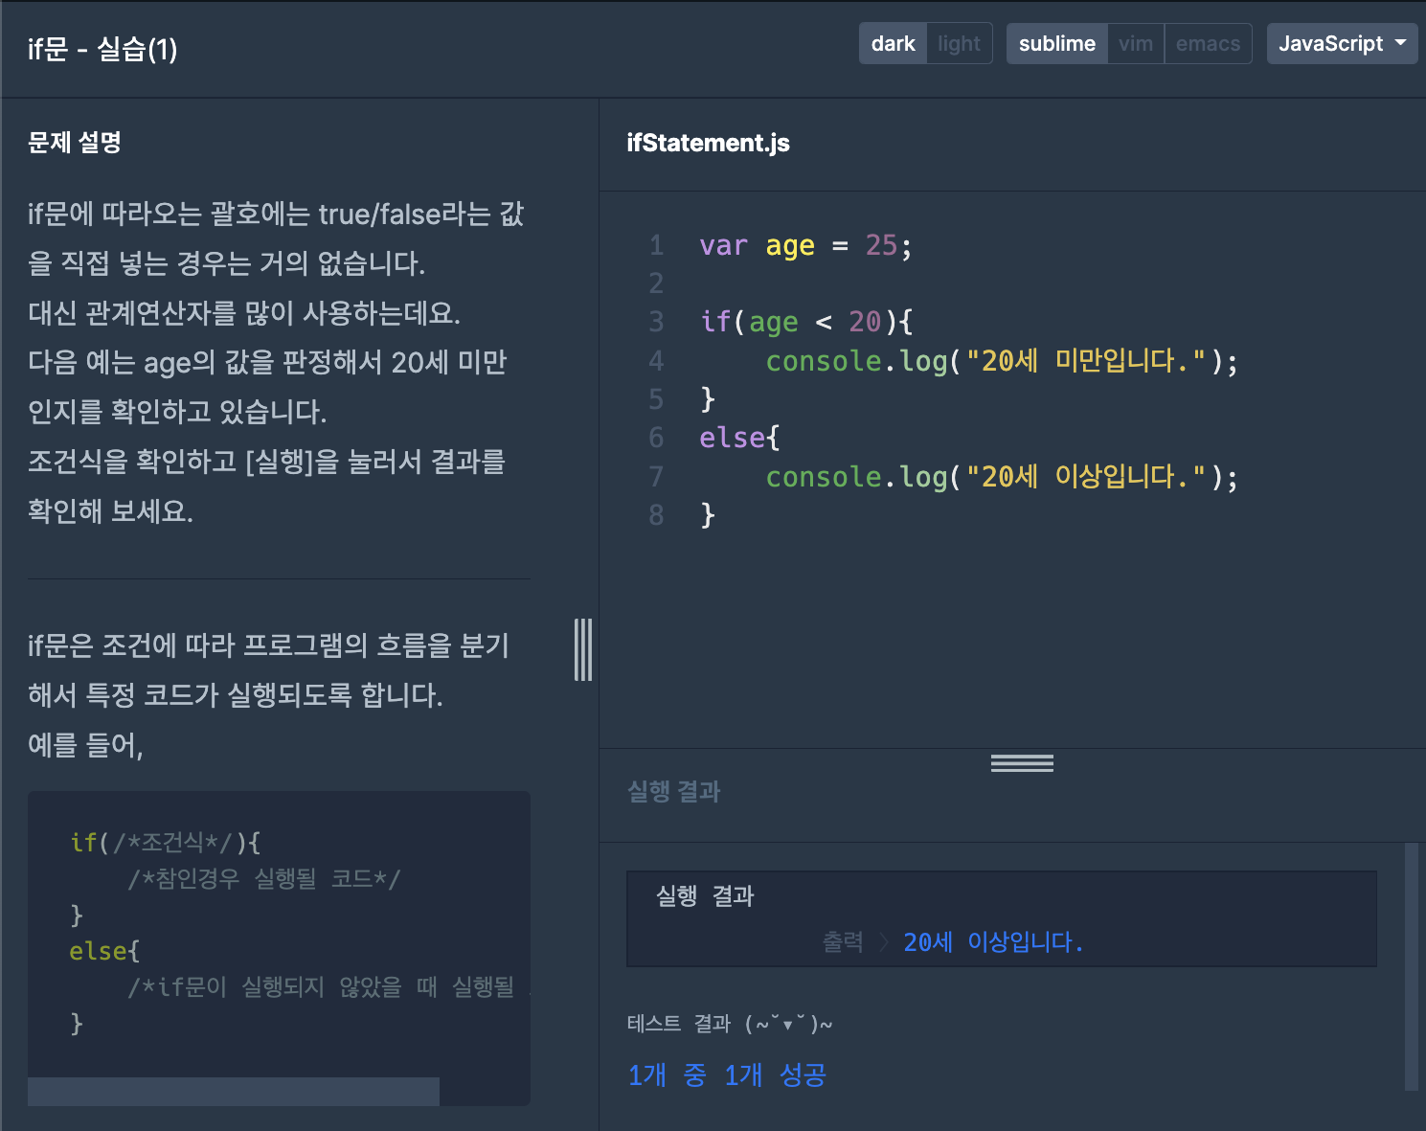Click the '/*참인경우 실행될 코드*/' comment
This screenshot has height=1131, width=1426.
pos(264,878)
